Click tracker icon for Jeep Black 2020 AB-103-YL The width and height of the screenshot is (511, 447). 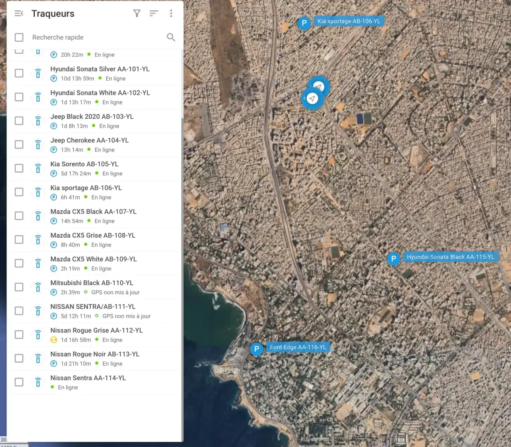pos(38,121)
